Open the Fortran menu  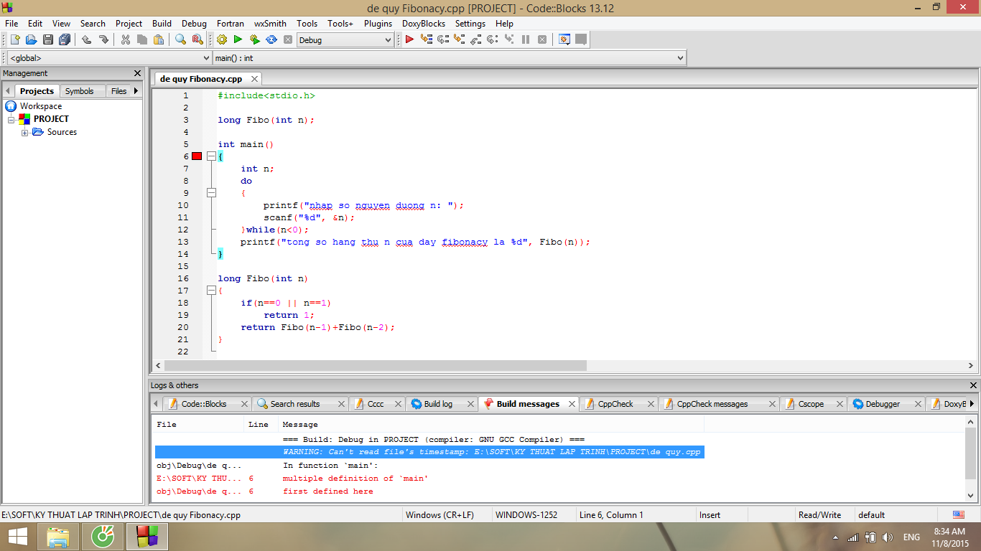click(x=230, y=24)
